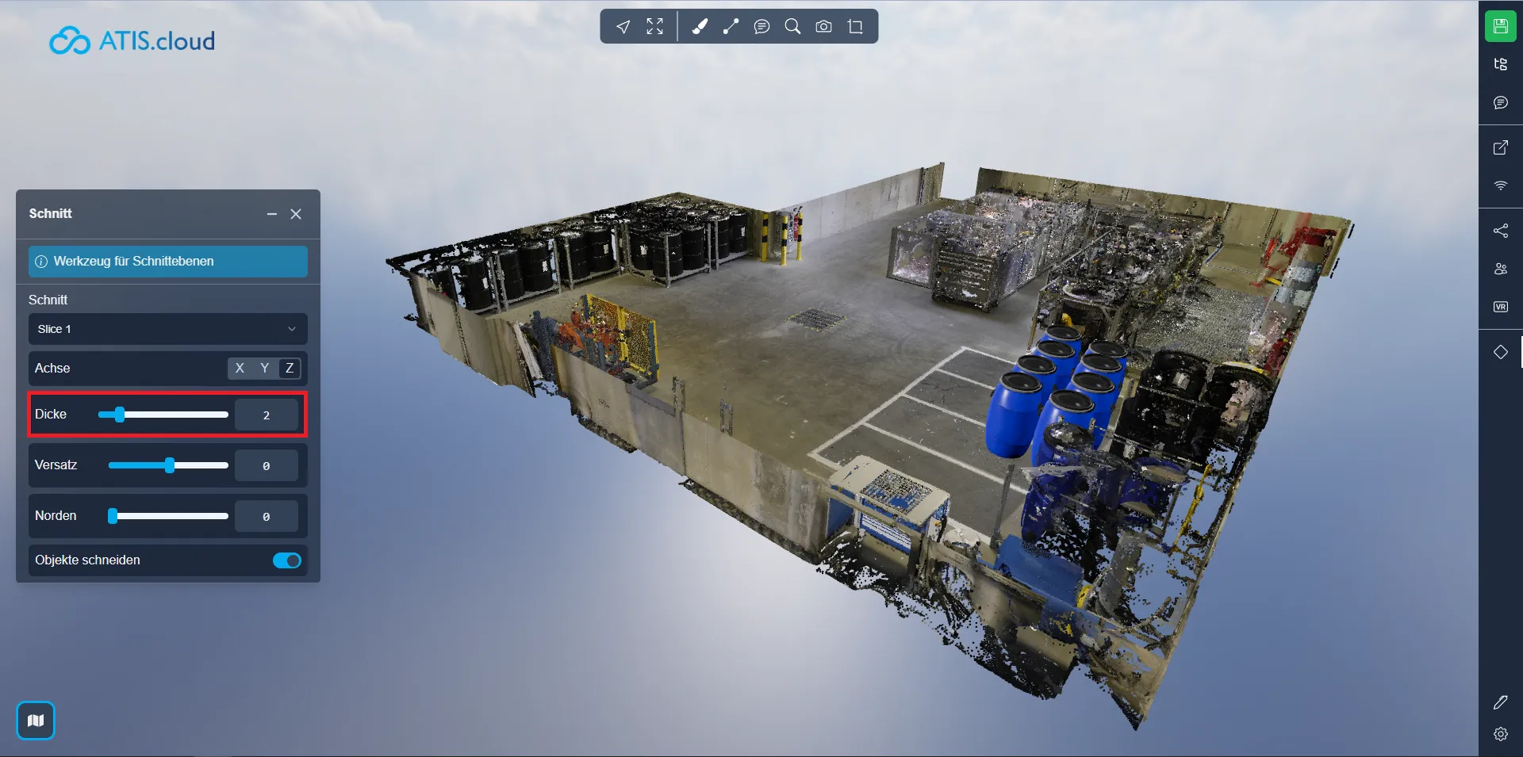Activate the measurement line tool
The width and height of the screenshot is (1523, 757).
[x=731, y=27]
